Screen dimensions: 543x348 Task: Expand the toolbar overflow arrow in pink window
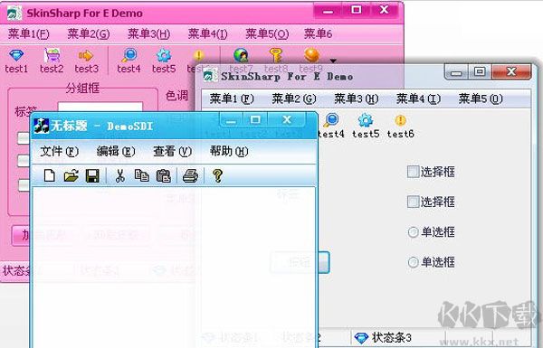click(x=333, y=61)
